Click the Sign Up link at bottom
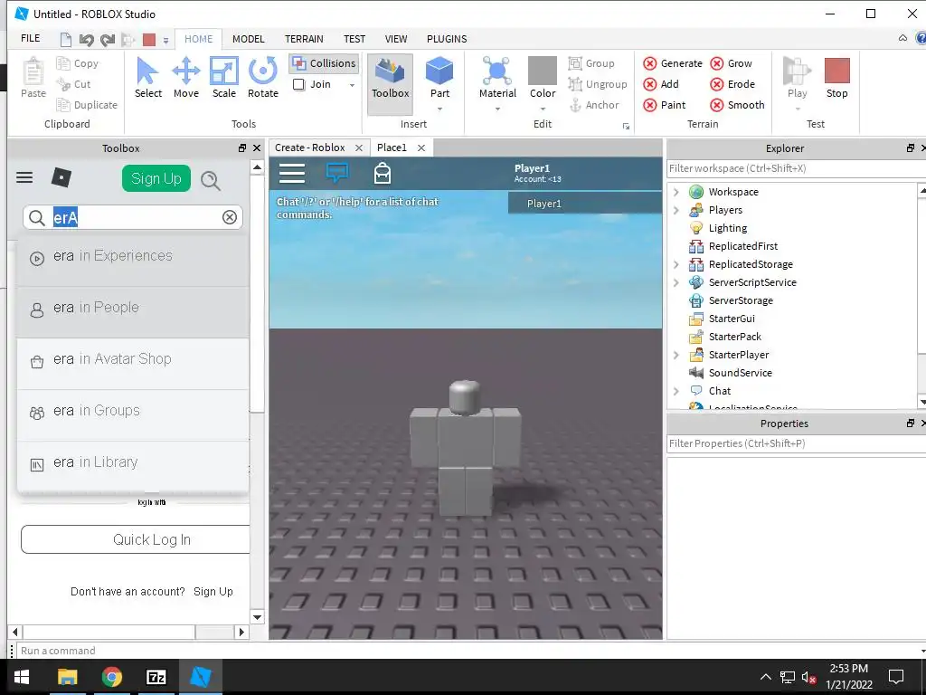Screen dimensions: 926x695 pos(213,592)
